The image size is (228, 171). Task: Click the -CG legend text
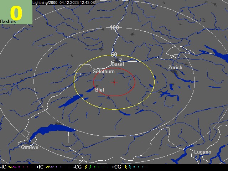tap(77, 167)
